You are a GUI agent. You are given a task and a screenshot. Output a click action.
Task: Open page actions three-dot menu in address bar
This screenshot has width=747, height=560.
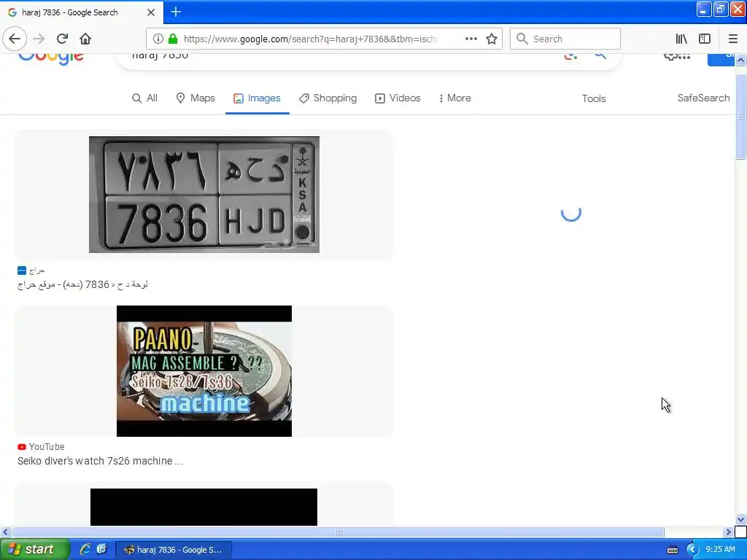471,39
